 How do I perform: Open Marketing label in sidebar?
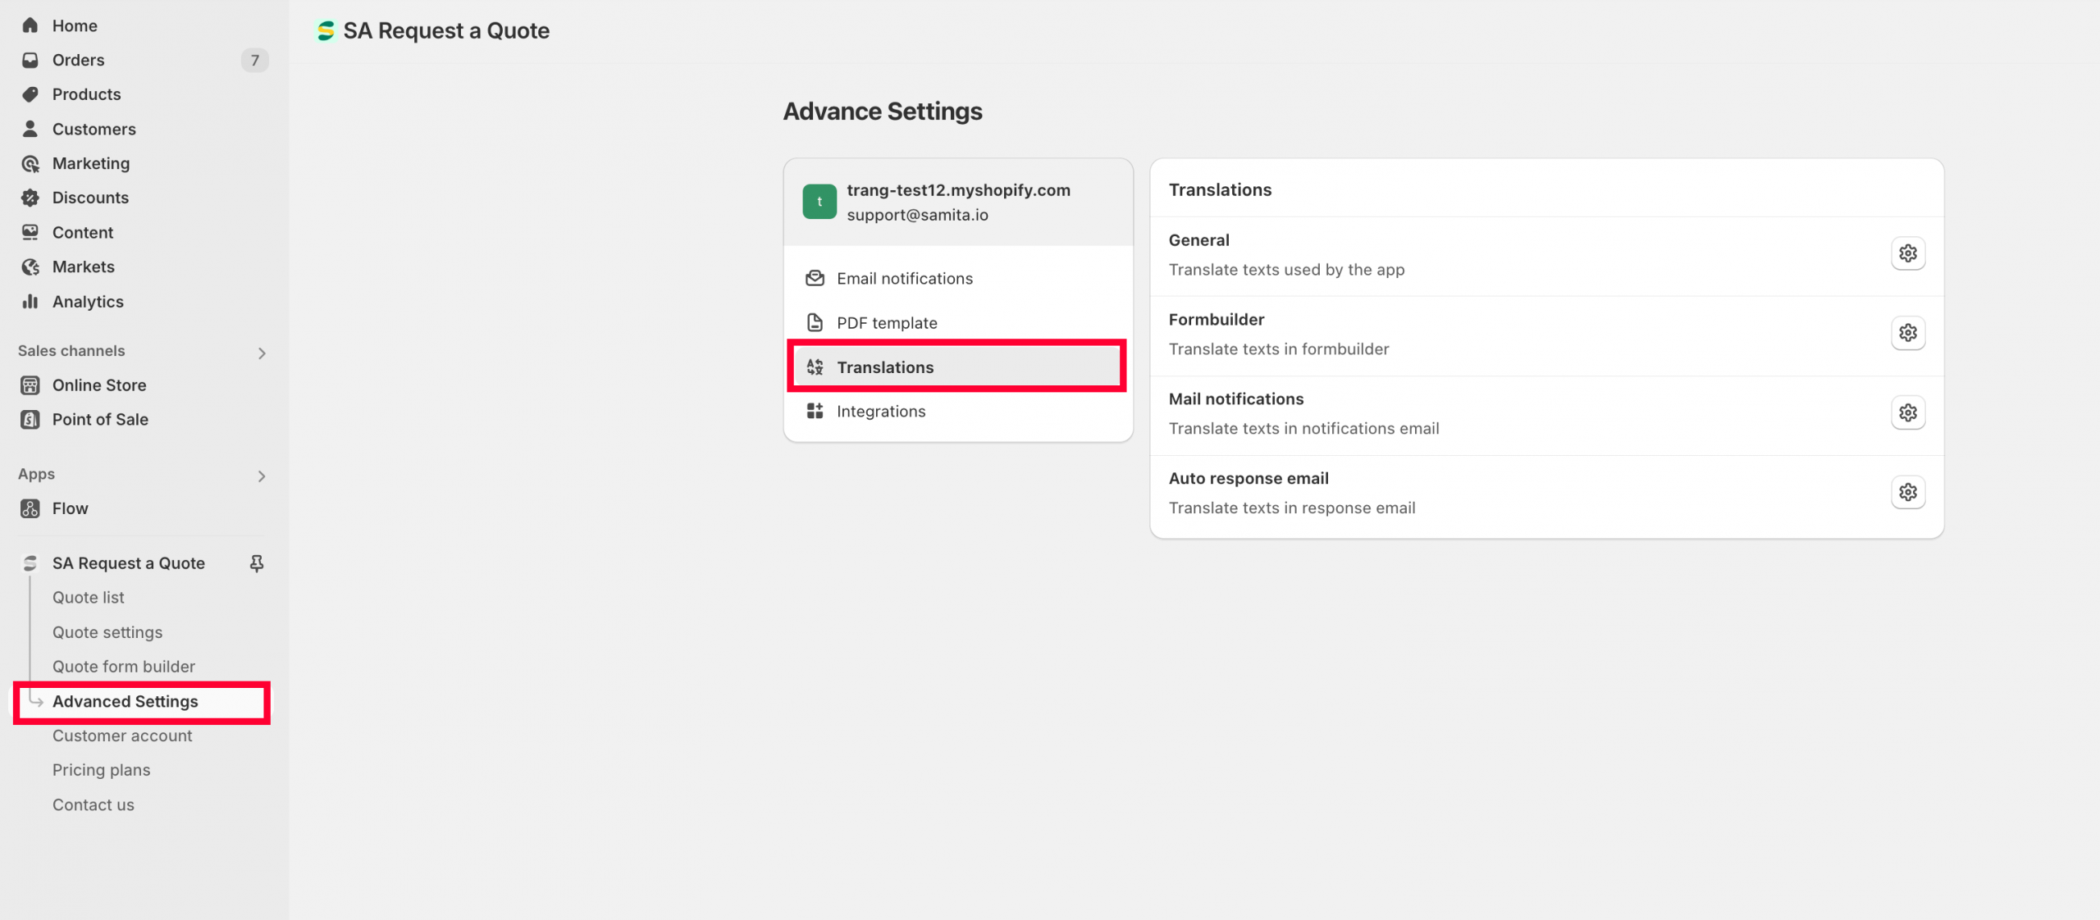[x=91, y=163]
